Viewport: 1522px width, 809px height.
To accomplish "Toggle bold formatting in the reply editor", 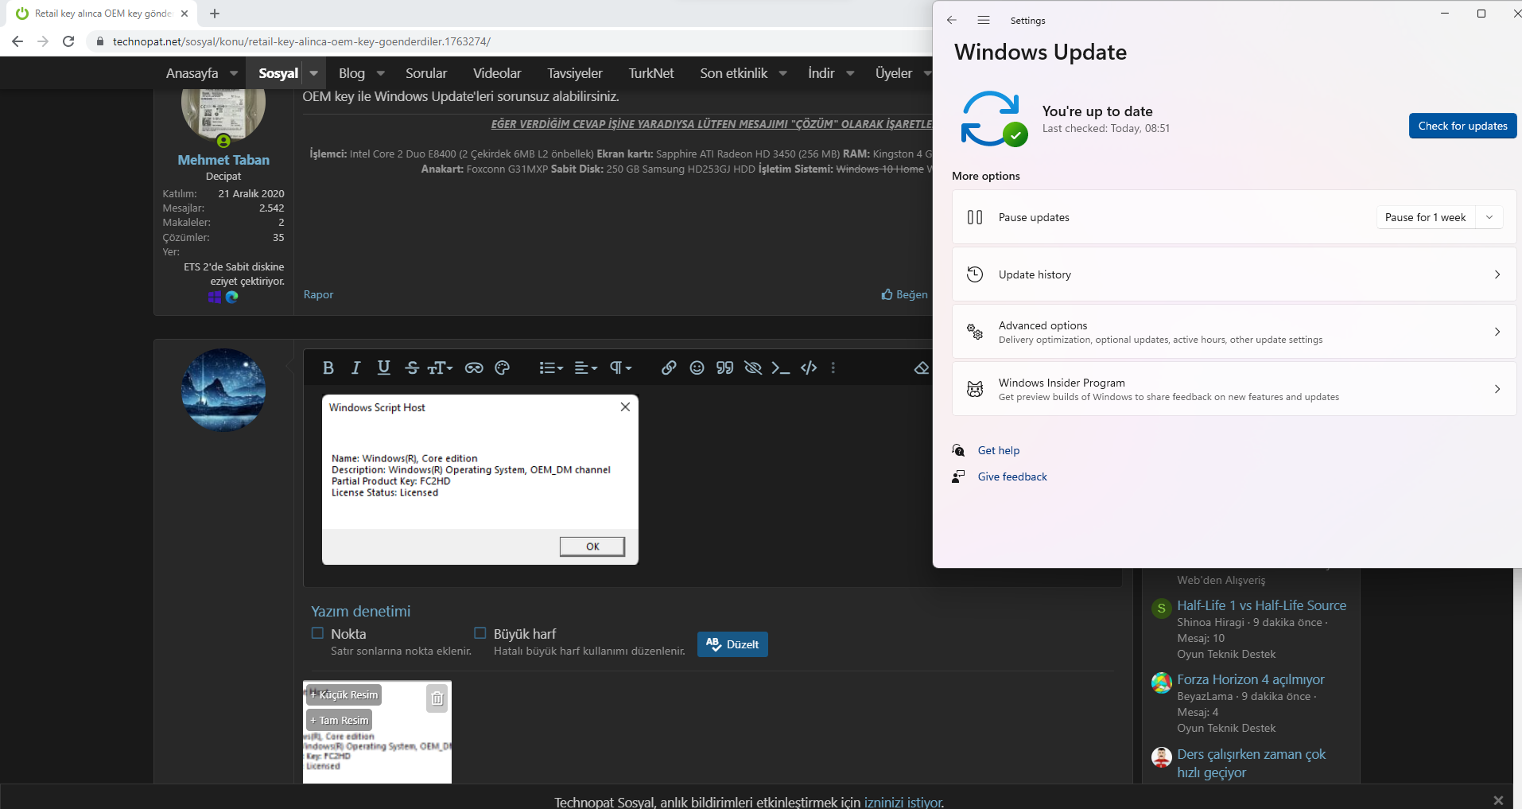I will tap(328, 368).
